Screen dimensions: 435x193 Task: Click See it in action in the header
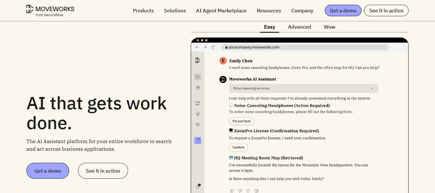pyautogui.click(x=386, y=10)
